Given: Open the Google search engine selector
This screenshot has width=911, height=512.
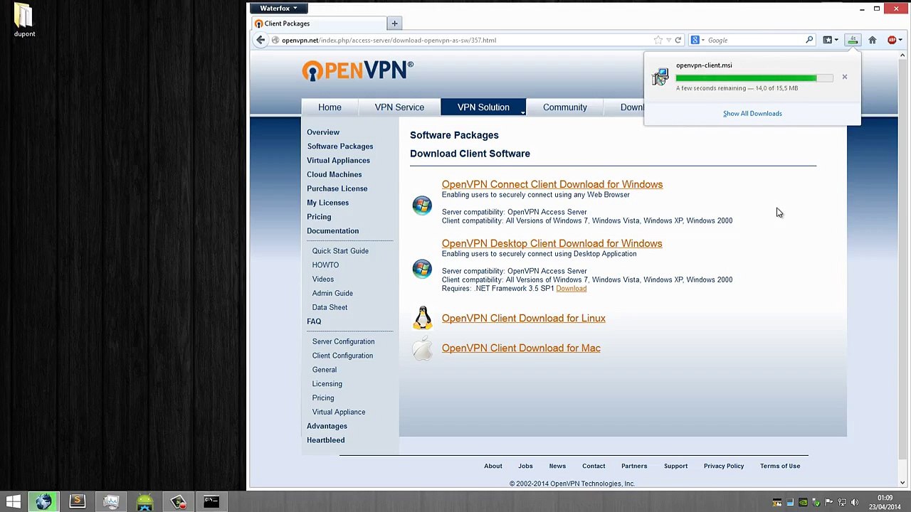Looking at the screenshot, I should pyautogui.click(x=697, y=40).
